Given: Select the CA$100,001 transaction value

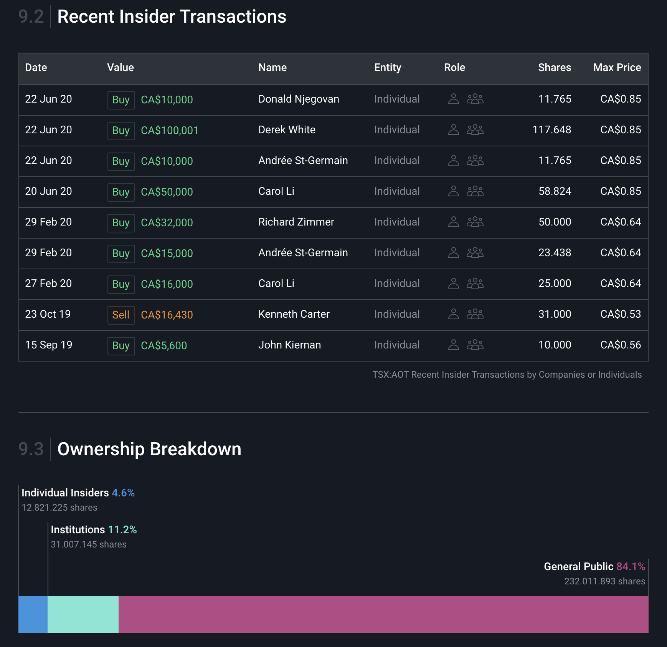Looking at the screenshot, I should click(170, 131).
